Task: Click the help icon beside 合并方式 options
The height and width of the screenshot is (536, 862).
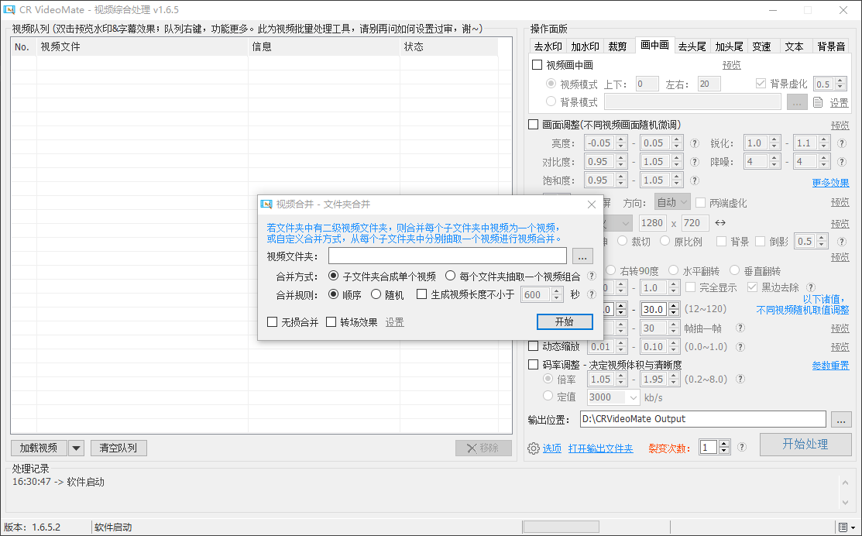Action: 591,276
